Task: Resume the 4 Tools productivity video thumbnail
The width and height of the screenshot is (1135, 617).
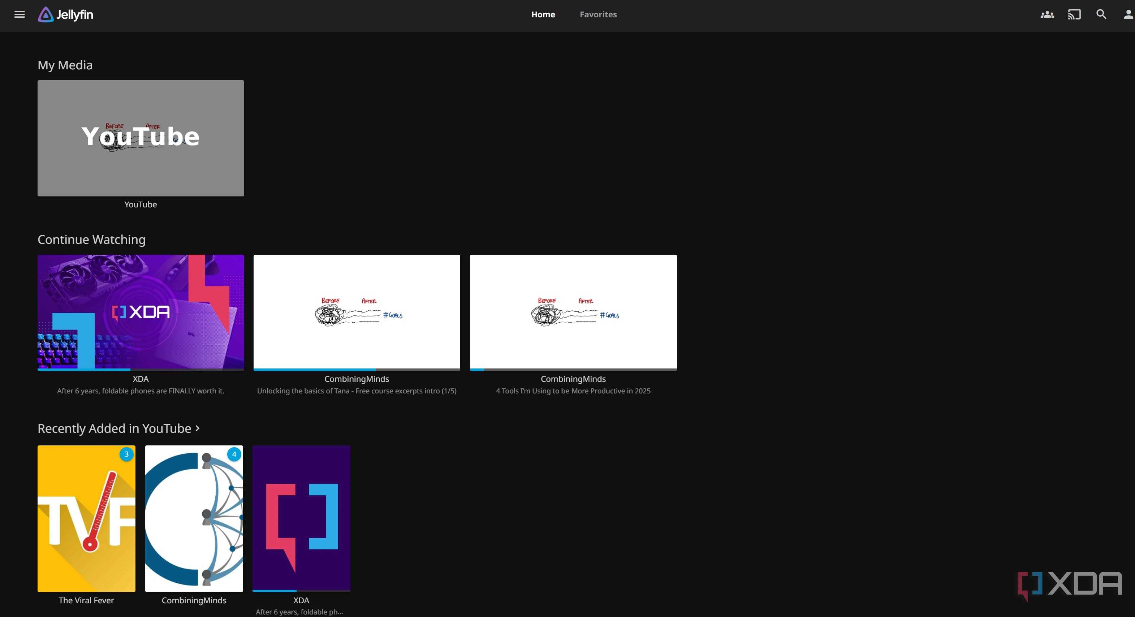Action: point(573,312)
